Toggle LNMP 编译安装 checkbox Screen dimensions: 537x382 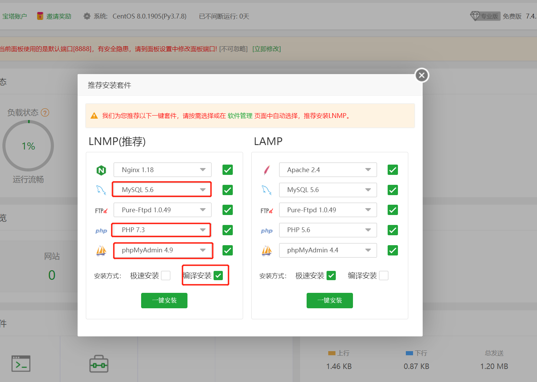coord(218,275)
